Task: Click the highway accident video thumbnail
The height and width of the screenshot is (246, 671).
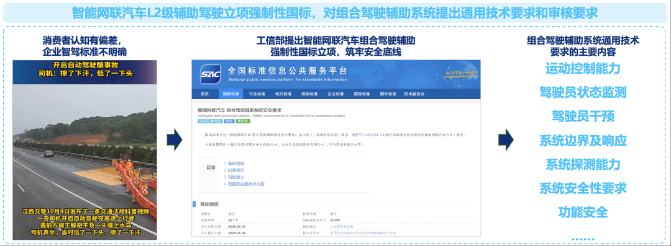Action: click(84, 150)
